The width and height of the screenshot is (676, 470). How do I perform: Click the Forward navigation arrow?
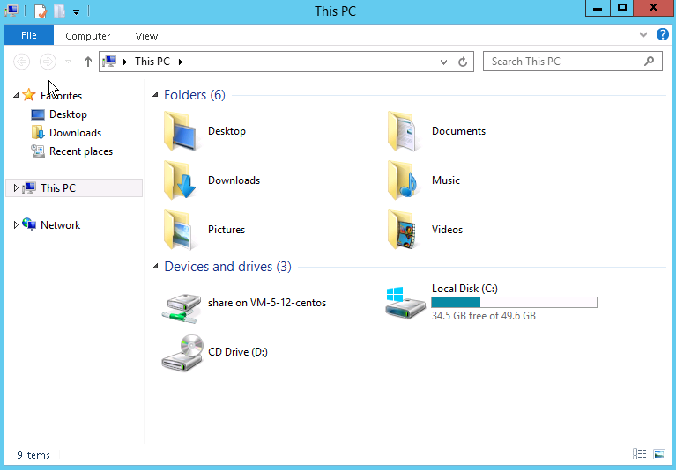click(x=48, y=62)
